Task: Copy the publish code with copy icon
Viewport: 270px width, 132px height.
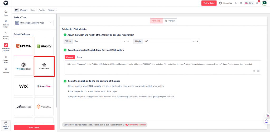Action: tap(254, 71)
